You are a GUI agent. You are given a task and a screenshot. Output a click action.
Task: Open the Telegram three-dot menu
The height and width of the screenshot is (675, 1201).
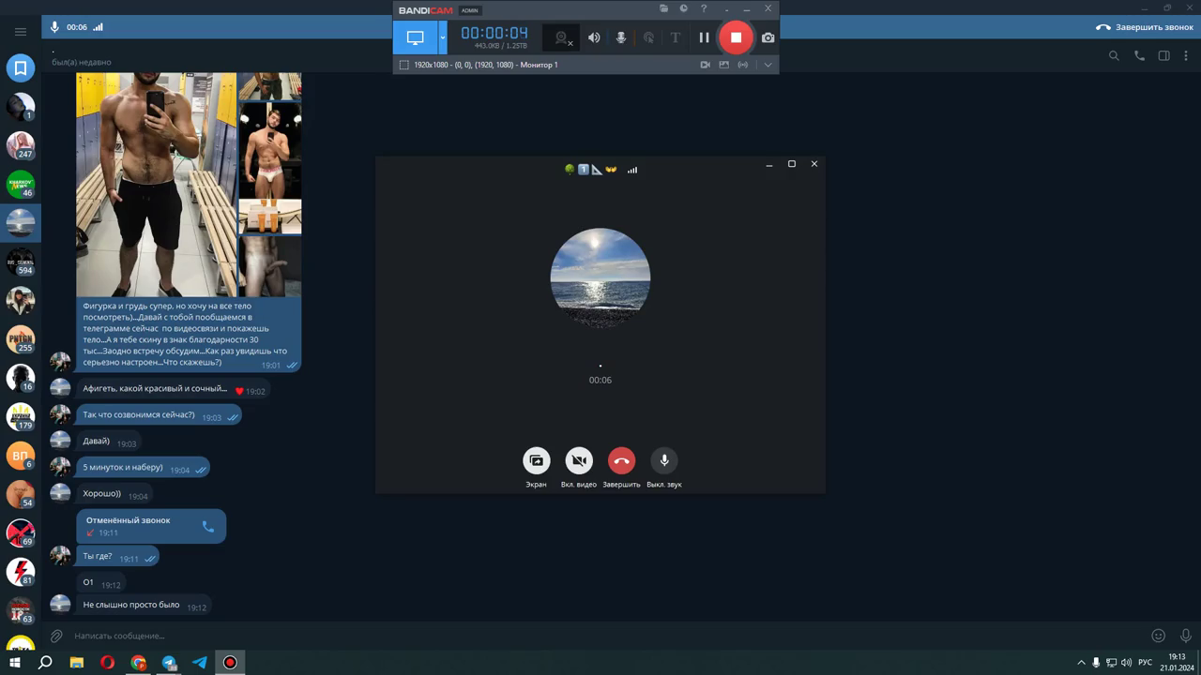tap(1186, 56)
